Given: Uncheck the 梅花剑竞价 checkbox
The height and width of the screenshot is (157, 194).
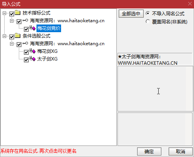Looking at the screenshot, I should [26, 29].
